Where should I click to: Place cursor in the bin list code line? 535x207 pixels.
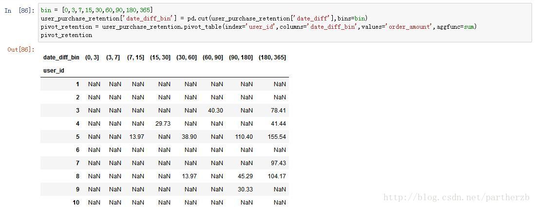pyautogui.click(x=97, y=10)
